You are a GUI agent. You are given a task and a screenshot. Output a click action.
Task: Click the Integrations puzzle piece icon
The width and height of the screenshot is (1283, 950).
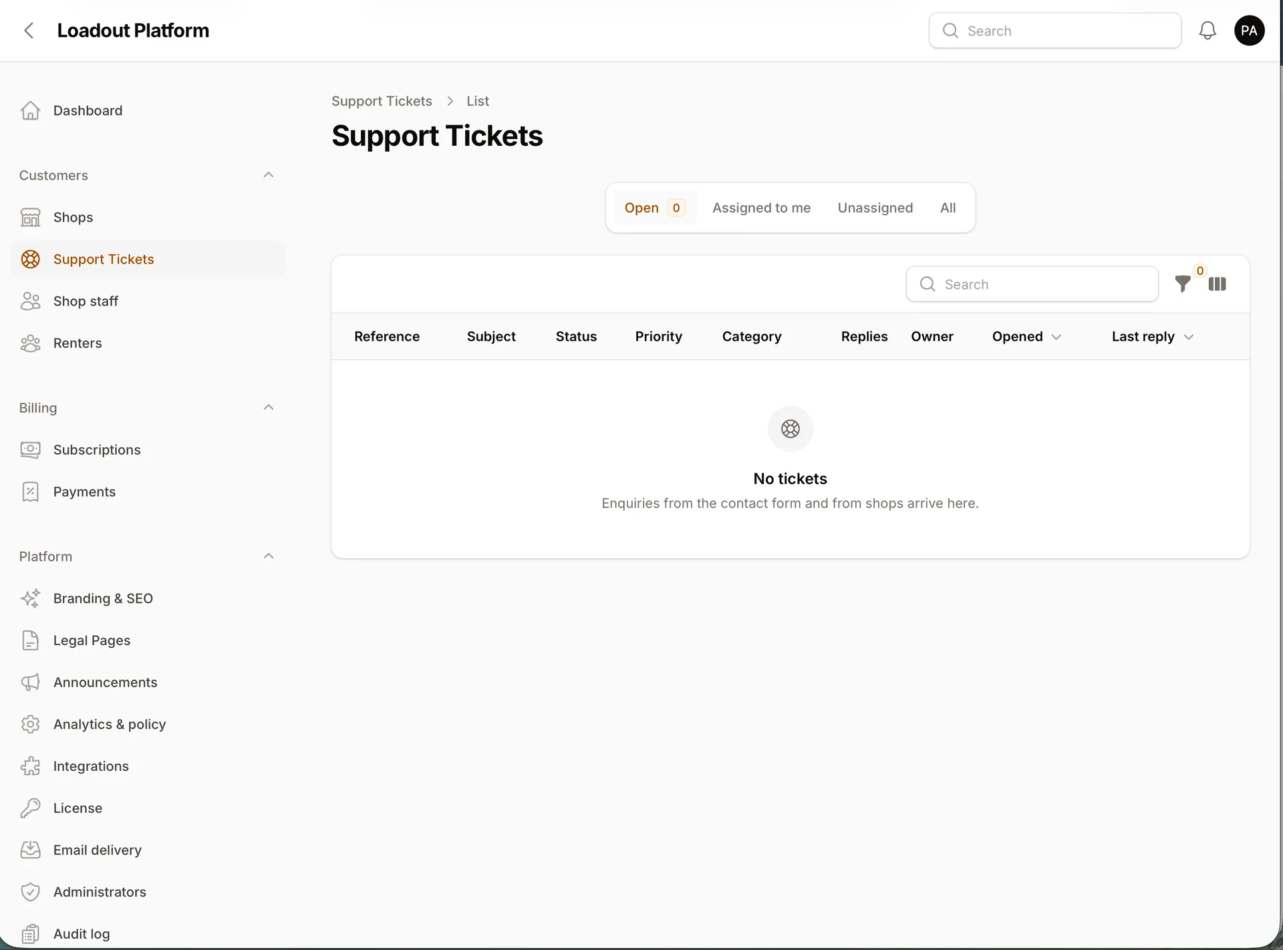(30, 766)
